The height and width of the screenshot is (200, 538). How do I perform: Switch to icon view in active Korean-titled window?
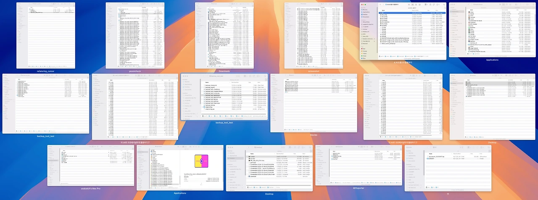click(409, 4)
